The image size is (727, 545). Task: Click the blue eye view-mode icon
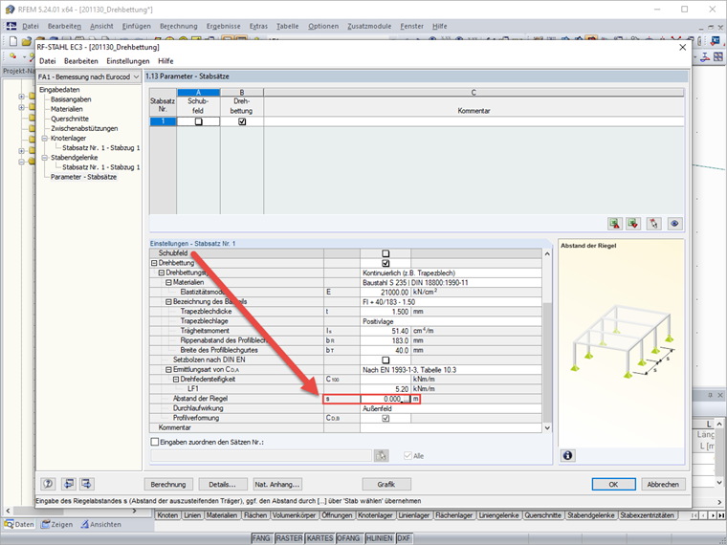674,224
